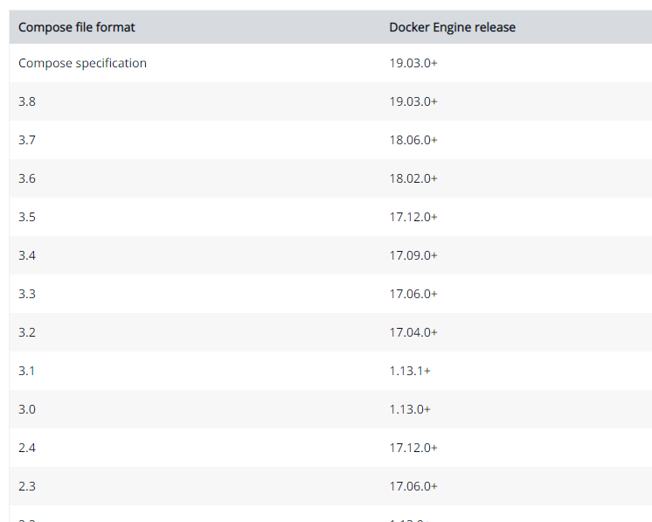The width and height of the screenshot is (652, 522).
Task: Click the 3.8 format cell
Action: tap(27, 101)
